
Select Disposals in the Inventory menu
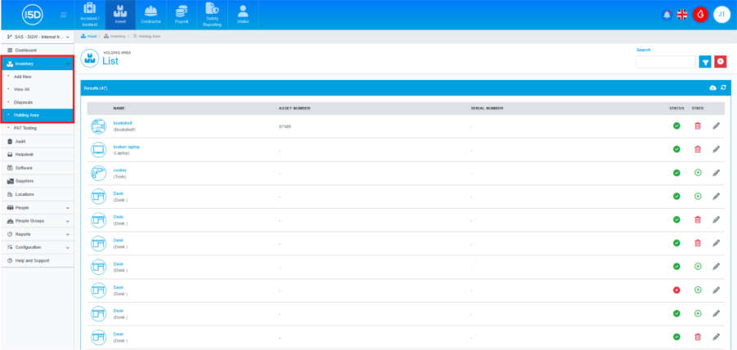(x=24, y=102)
